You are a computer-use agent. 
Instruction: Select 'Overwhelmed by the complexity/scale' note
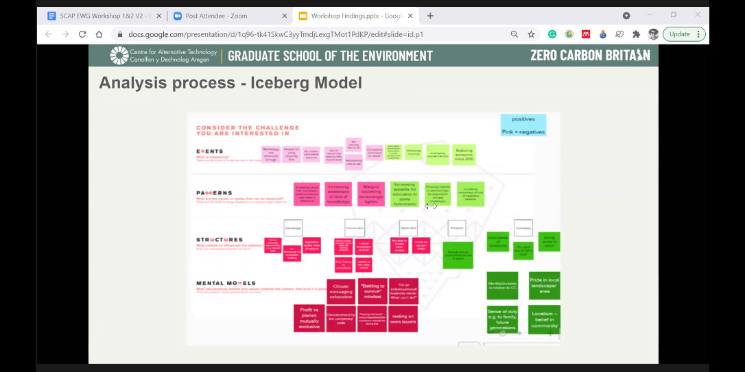coord(341,319)
